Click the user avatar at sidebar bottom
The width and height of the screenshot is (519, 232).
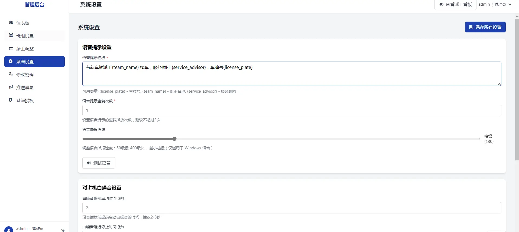pos(9,230)
